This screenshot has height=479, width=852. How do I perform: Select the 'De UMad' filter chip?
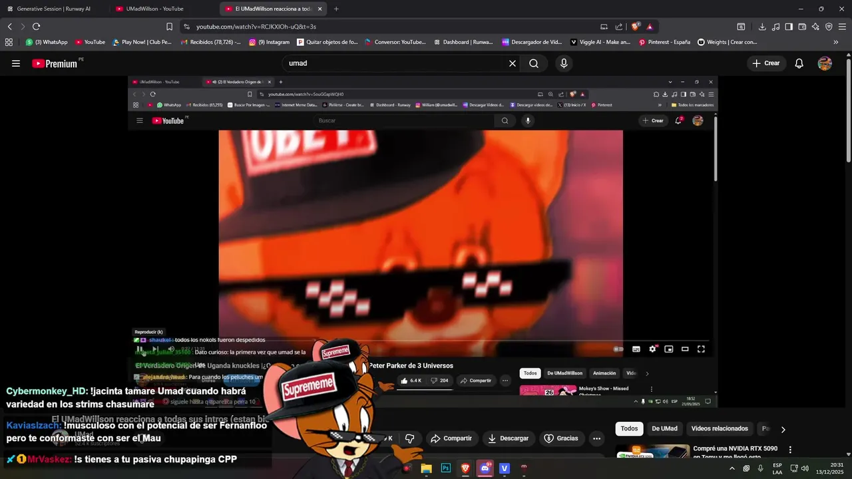(664, 428)
